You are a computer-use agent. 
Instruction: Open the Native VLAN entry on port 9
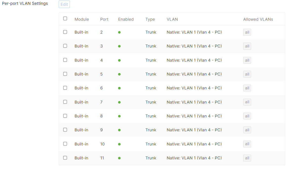(x=194, y=130)
